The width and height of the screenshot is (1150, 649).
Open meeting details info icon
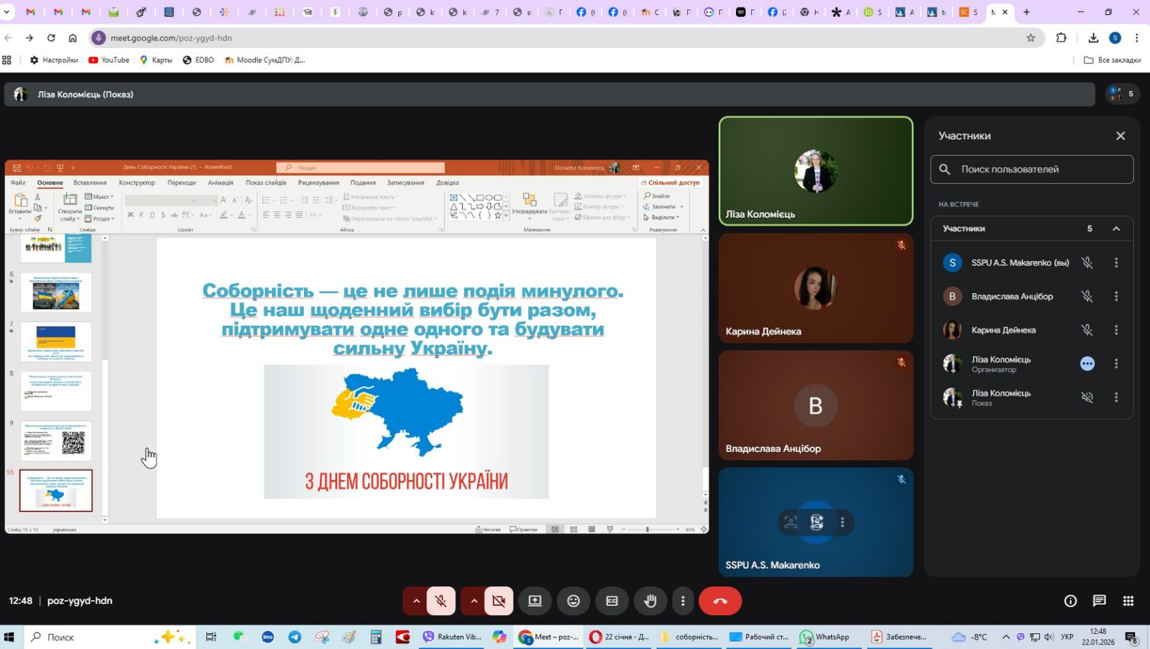tap(1070, 601)
